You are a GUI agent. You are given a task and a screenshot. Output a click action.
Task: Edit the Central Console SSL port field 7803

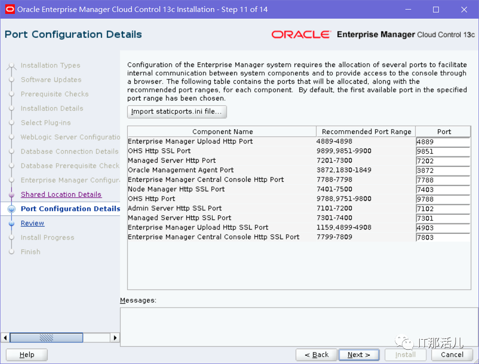(443, 237)
